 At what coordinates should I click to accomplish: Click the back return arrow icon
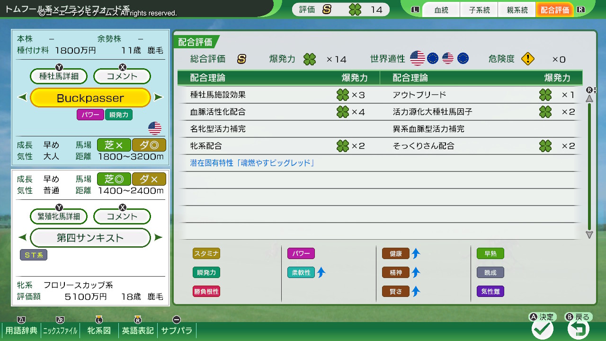[x=578, y=329]
